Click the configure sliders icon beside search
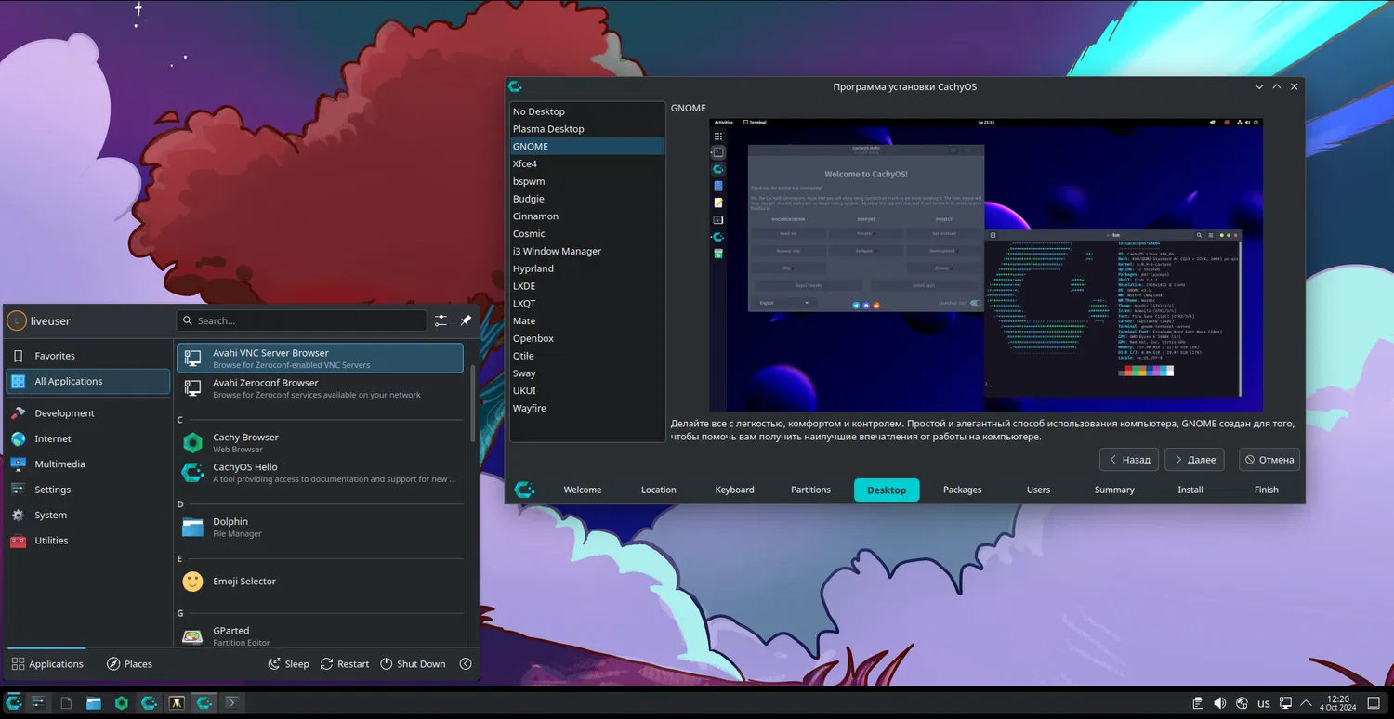 (x=441, y=320)
